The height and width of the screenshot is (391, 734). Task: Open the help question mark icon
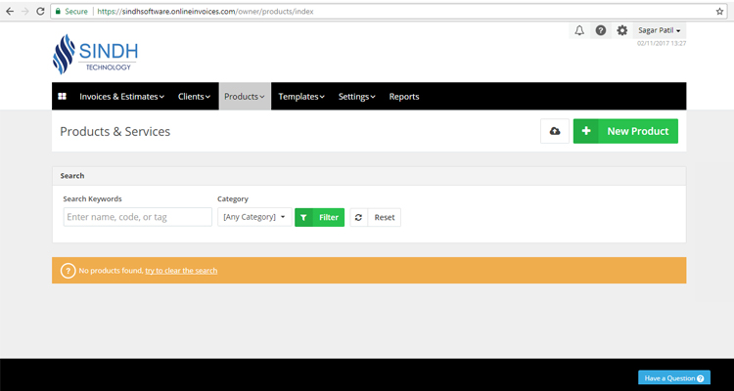[x=601, y=31]
